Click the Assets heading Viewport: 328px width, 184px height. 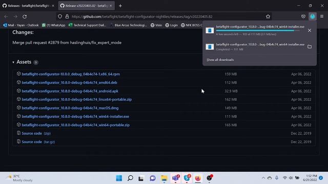(24, 62)
